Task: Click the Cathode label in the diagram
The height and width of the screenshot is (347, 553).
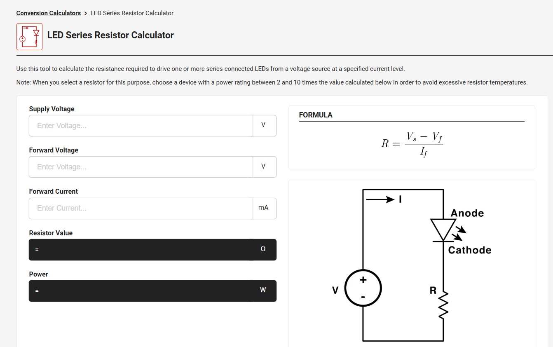Action: pos(470,250)
